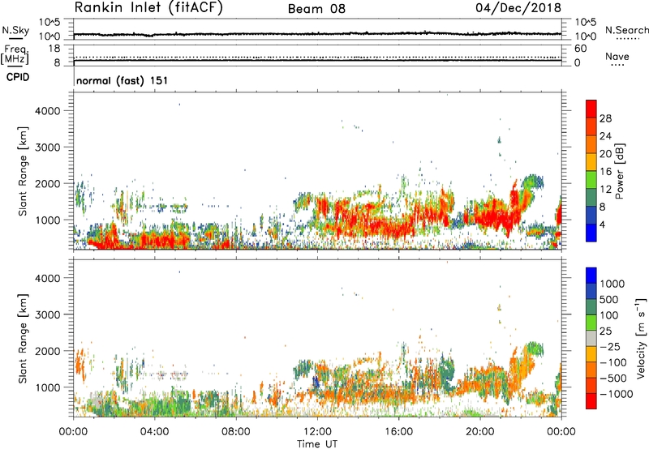
Task: Click the date '04/Dec/2018'
Action: [518, 7]
